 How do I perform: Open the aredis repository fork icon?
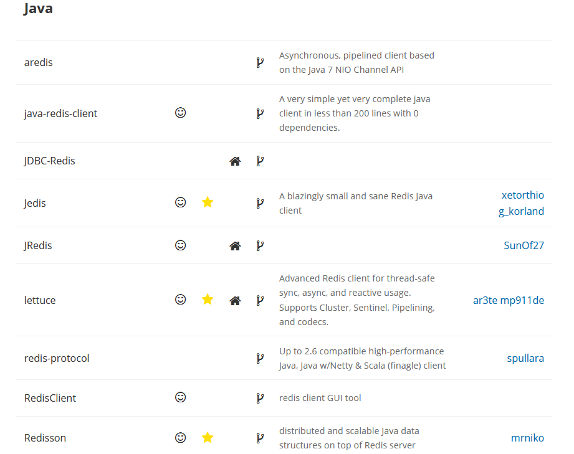260,62
